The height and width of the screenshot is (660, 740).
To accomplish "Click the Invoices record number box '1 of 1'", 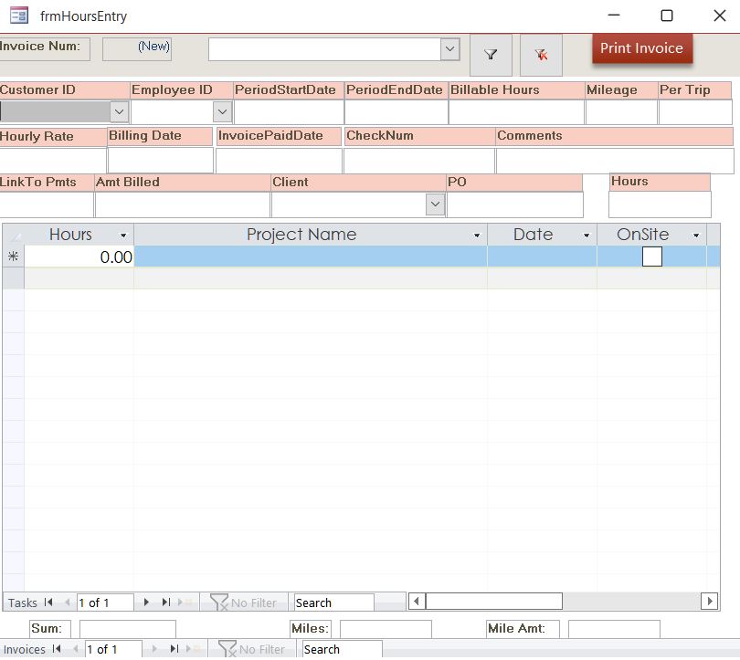I will tap(113, 649).
